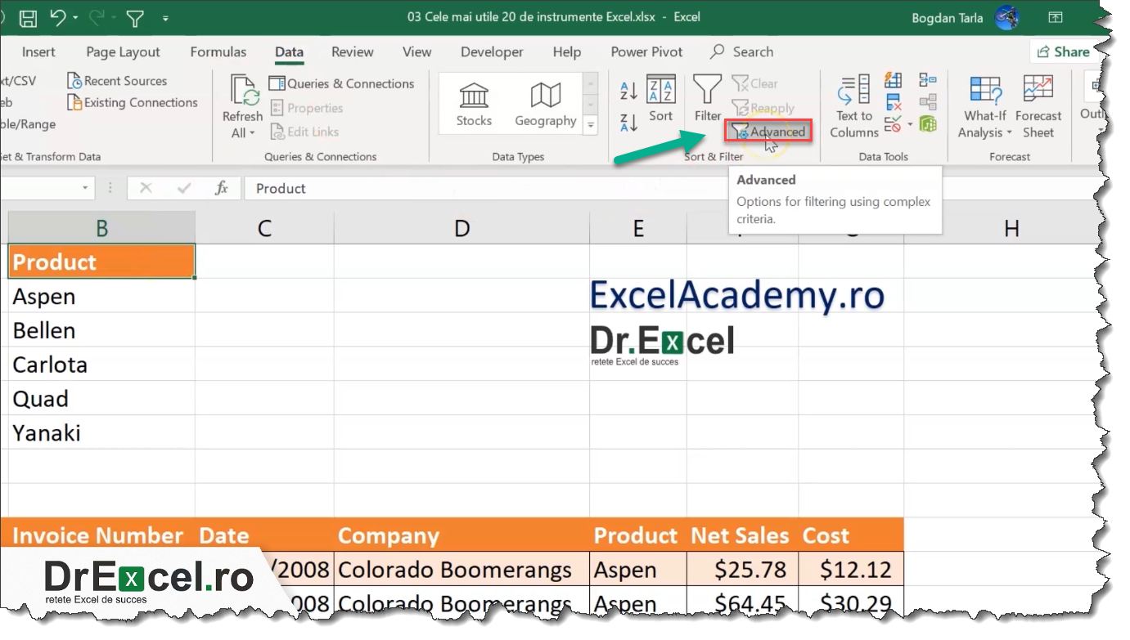Expand the Data Types gallery arrow
Screen dimensions: 1130x640
coord(590,125)
